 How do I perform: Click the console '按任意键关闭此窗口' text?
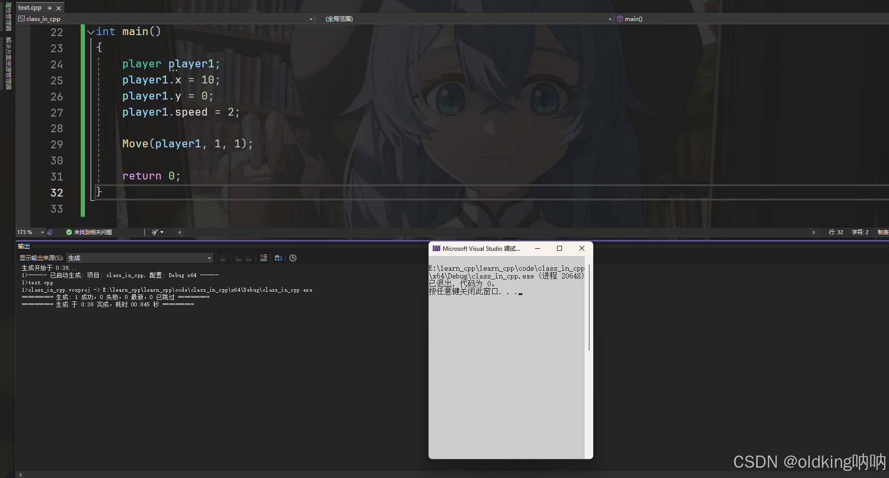click(474, 292)
